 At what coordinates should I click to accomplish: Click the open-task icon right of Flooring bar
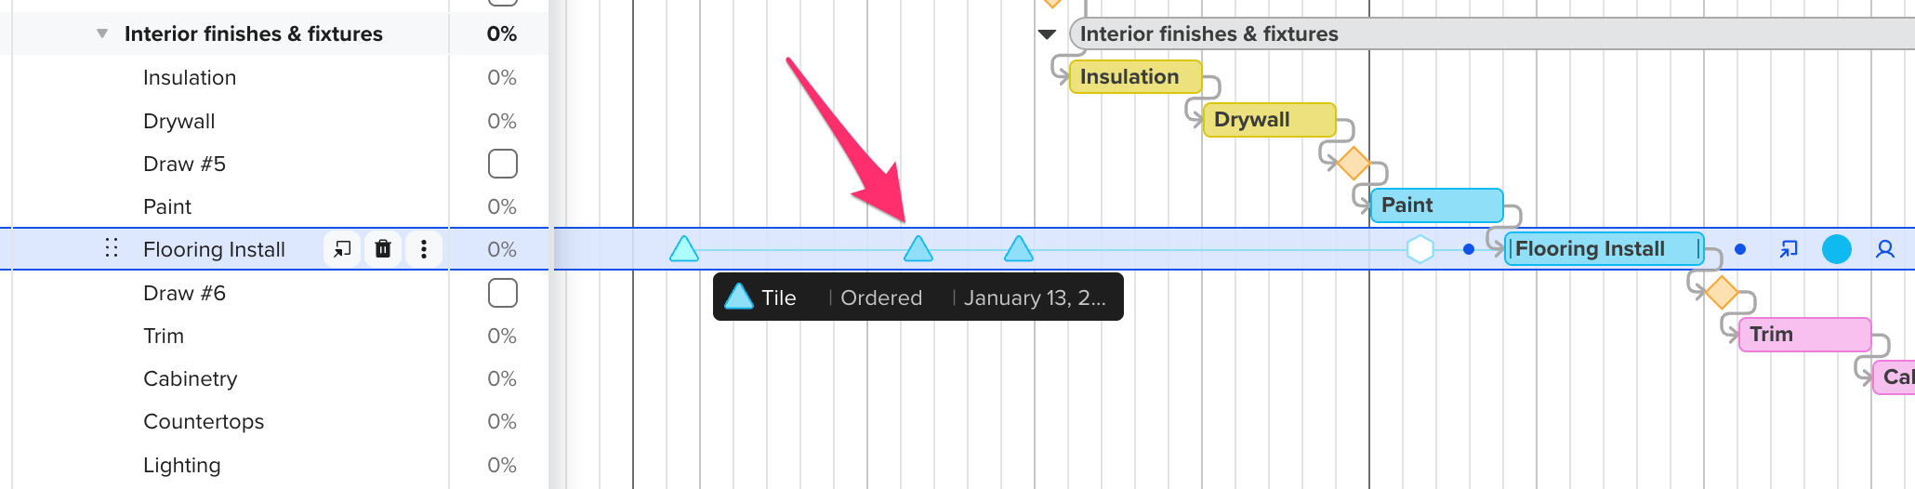[1789, 249]
